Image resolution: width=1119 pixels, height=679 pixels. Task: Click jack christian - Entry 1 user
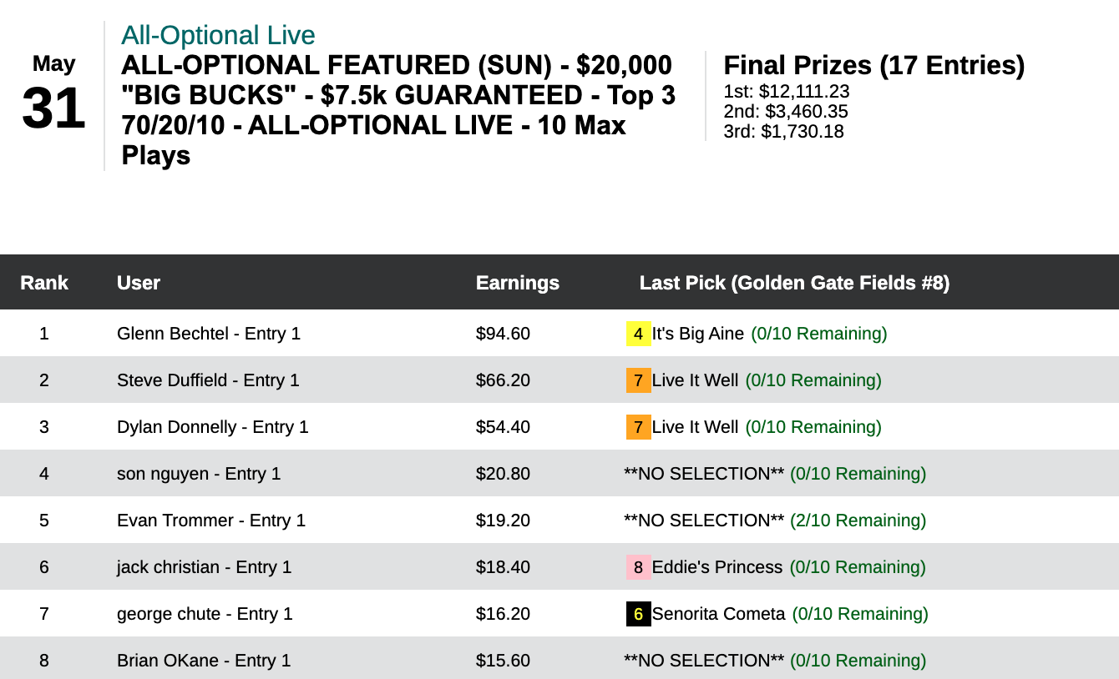point(204,567)
